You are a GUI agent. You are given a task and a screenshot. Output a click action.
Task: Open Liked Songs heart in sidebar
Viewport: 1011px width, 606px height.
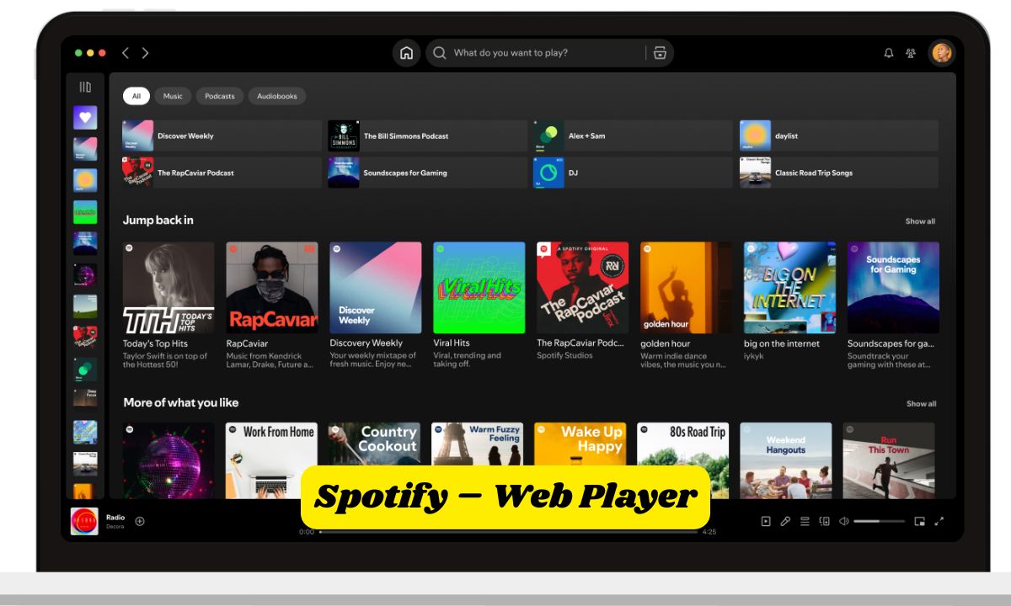coord(85,118)
